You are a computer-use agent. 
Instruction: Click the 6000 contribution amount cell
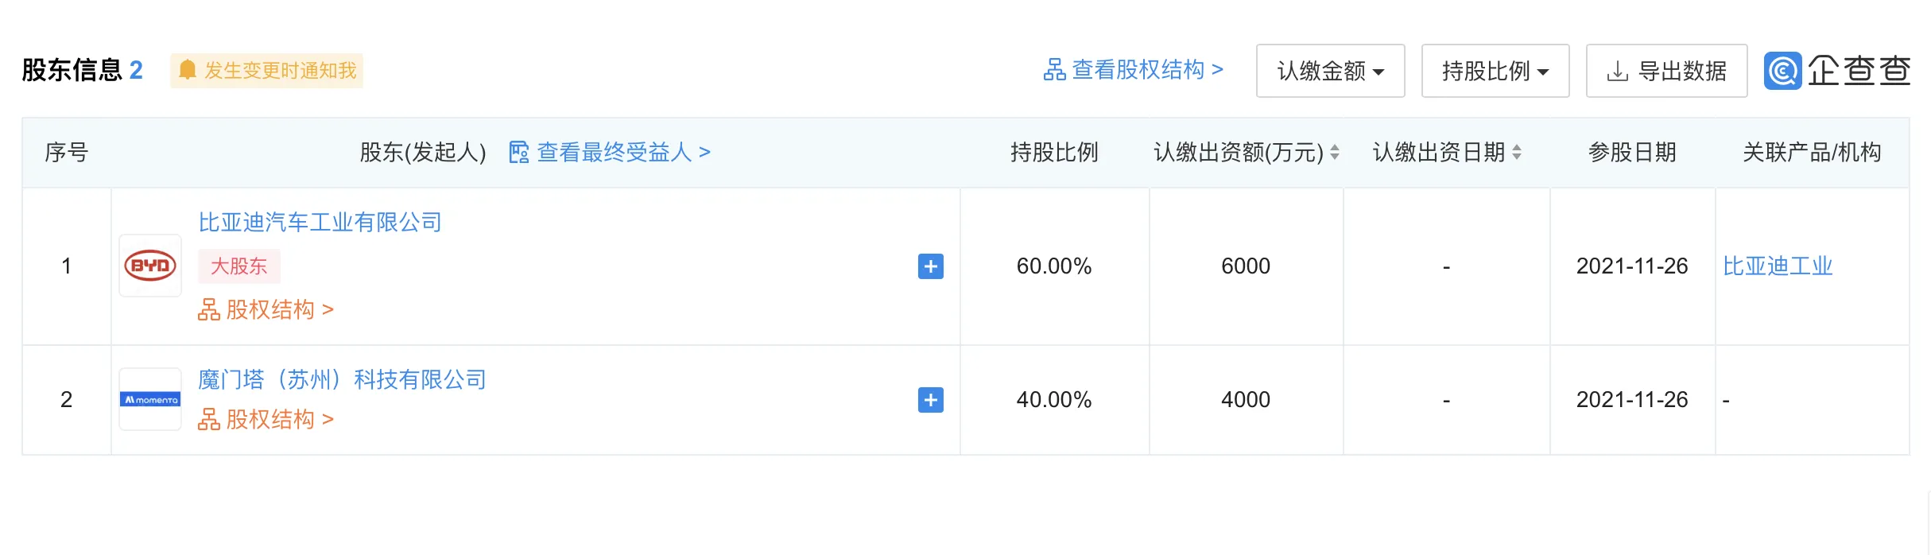pyautogui.click(x=1246, y=266)
